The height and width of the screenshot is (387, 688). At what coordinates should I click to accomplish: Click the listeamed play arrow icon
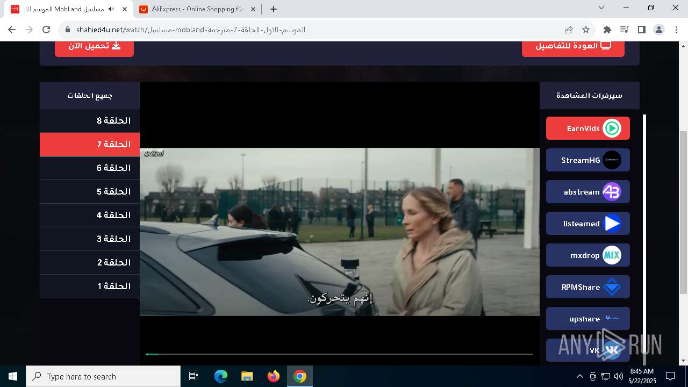[x=612, y=224]
